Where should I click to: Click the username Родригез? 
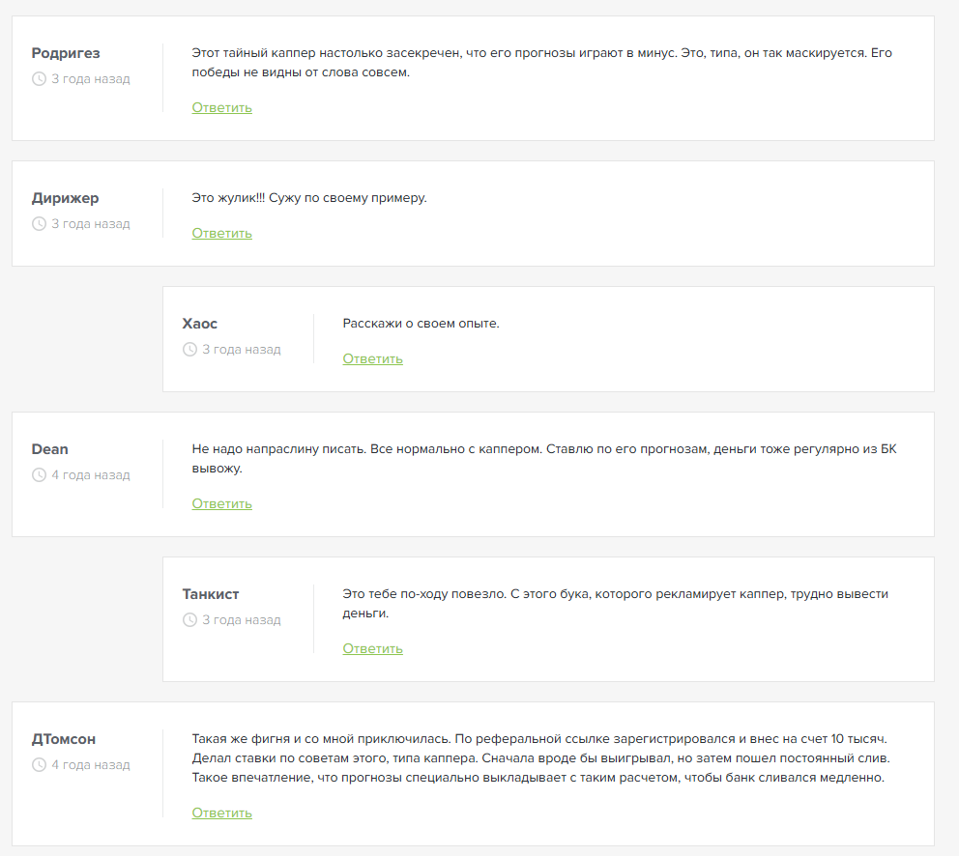coord(66,53)
